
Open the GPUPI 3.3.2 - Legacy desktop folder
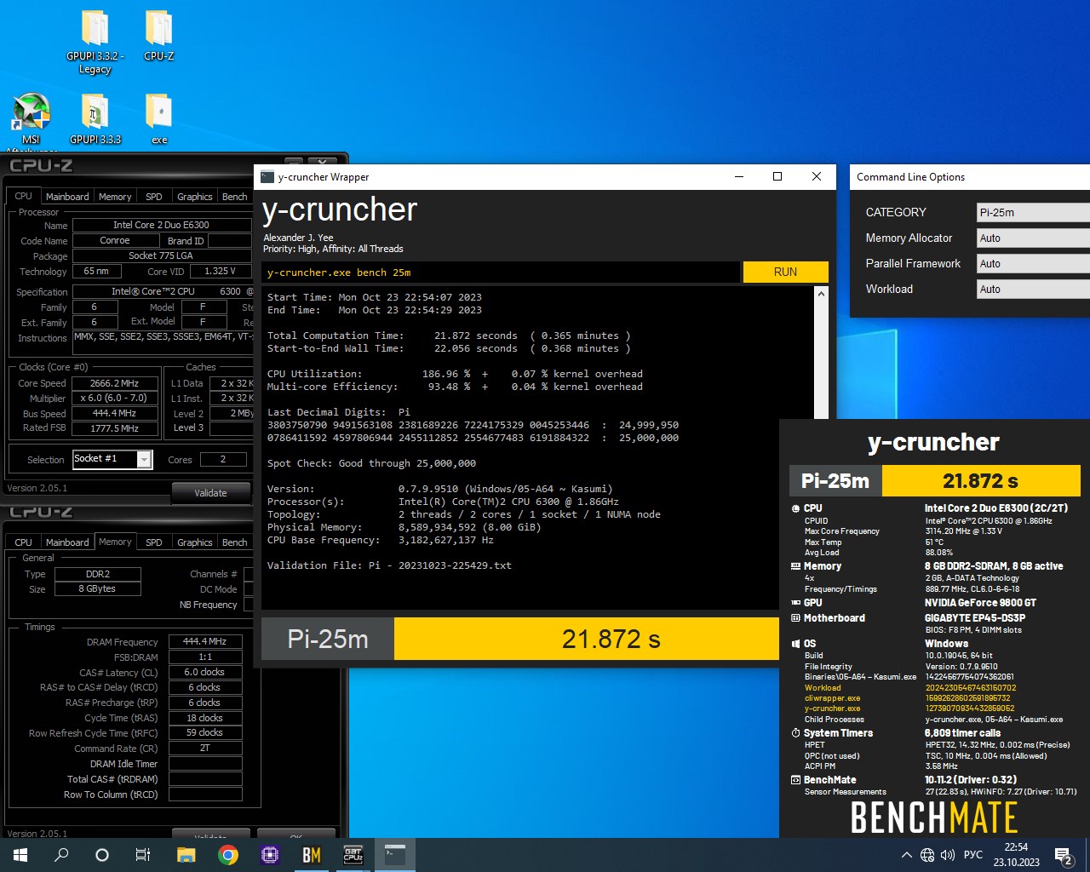[x=95, y=43]
